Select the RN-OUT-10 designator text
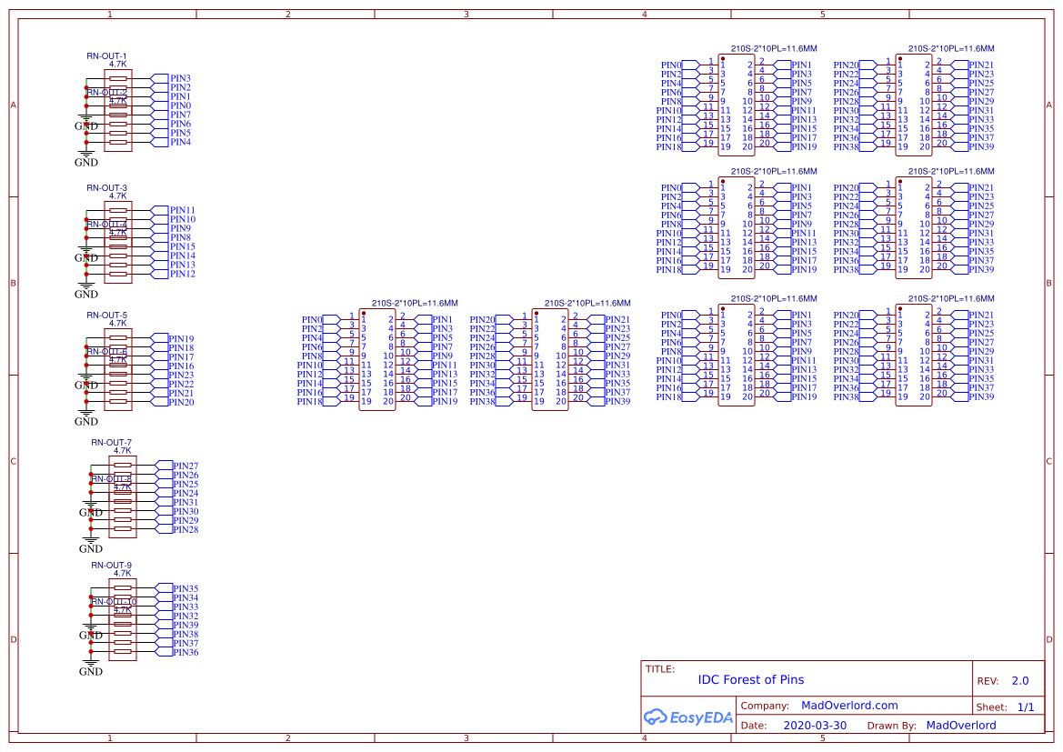1063x752 pixels. click(115, 602)
